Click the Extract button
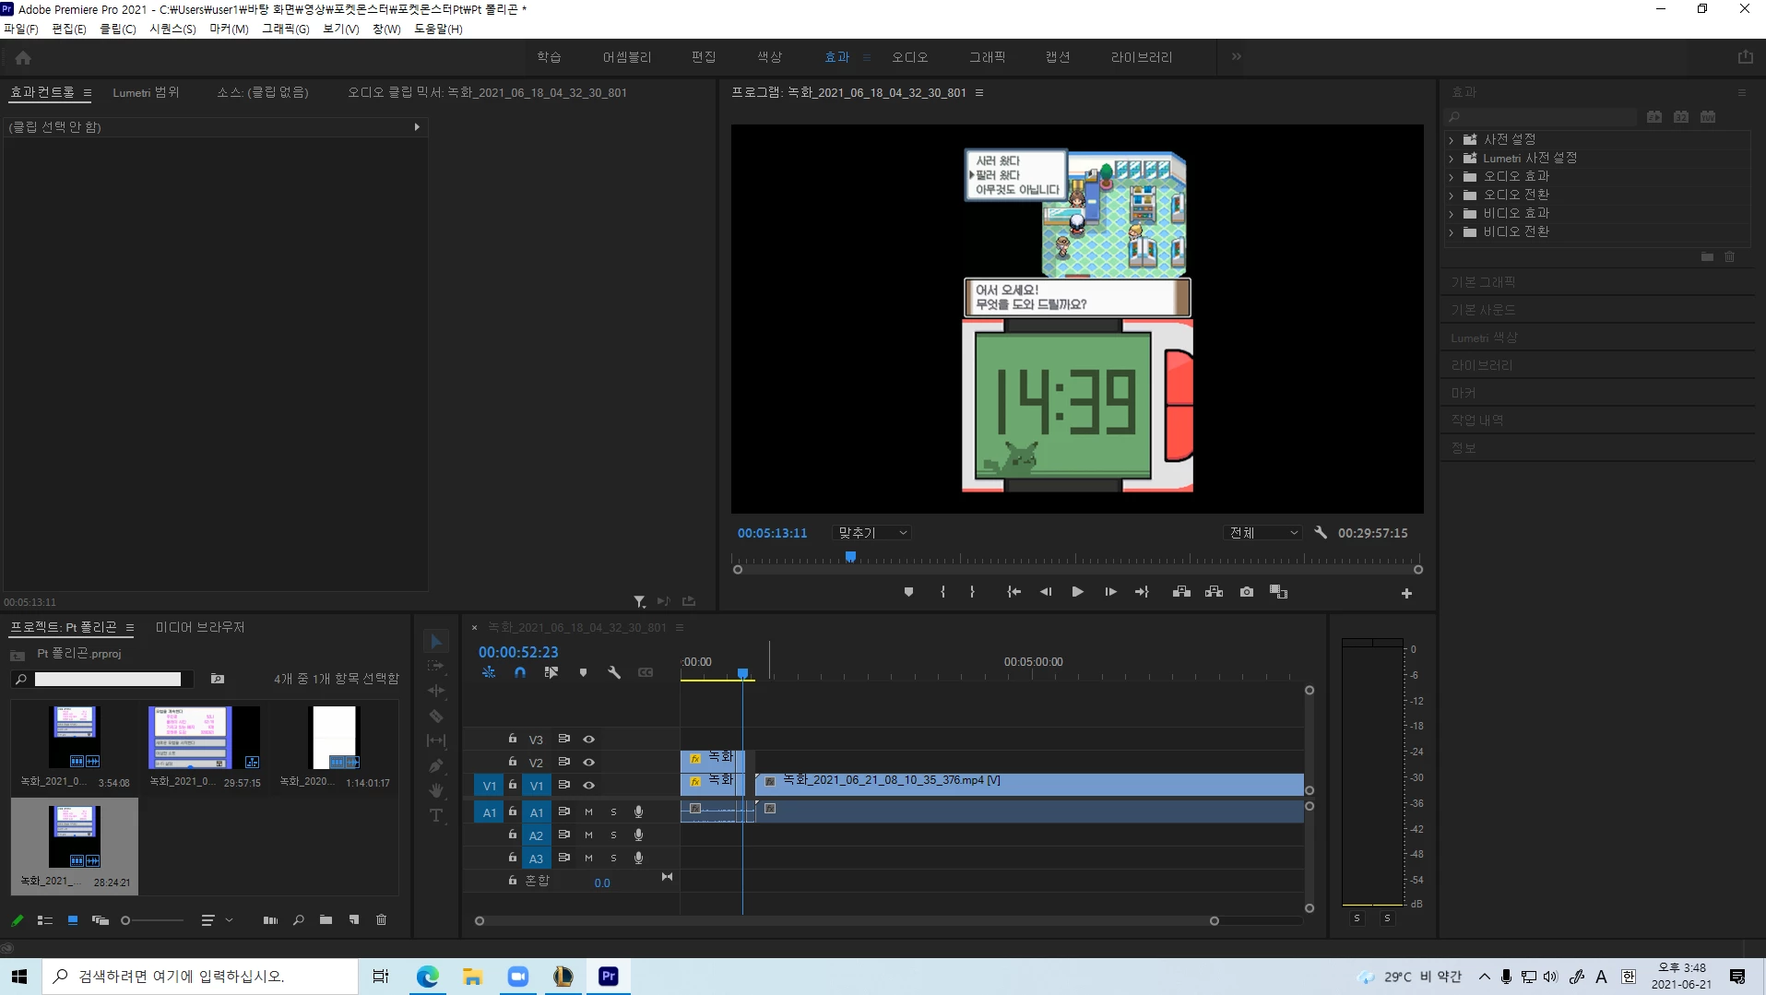 click(x=1214, y=592)
